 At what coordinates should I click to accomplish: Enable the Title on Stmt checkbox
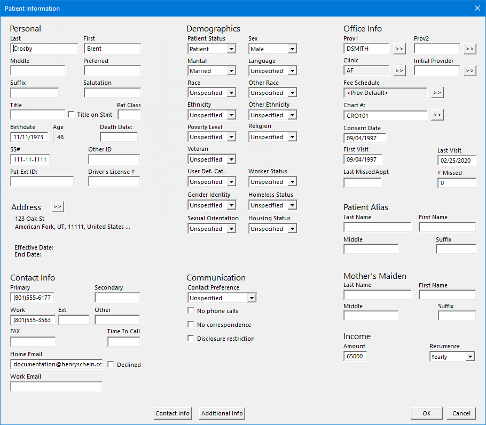pos(71,115)
